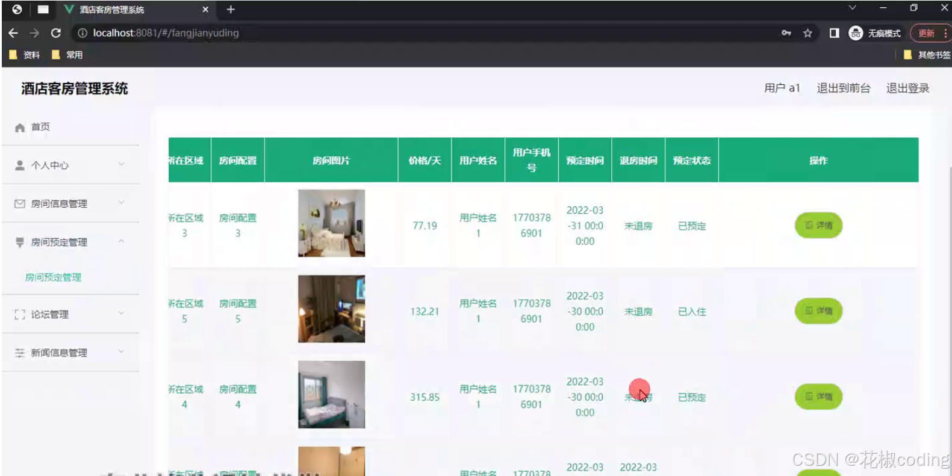The width and height of the screenshot is (952, 476).
Task: Open 详情 for the 77.19 price row
Action: [818, 225]
